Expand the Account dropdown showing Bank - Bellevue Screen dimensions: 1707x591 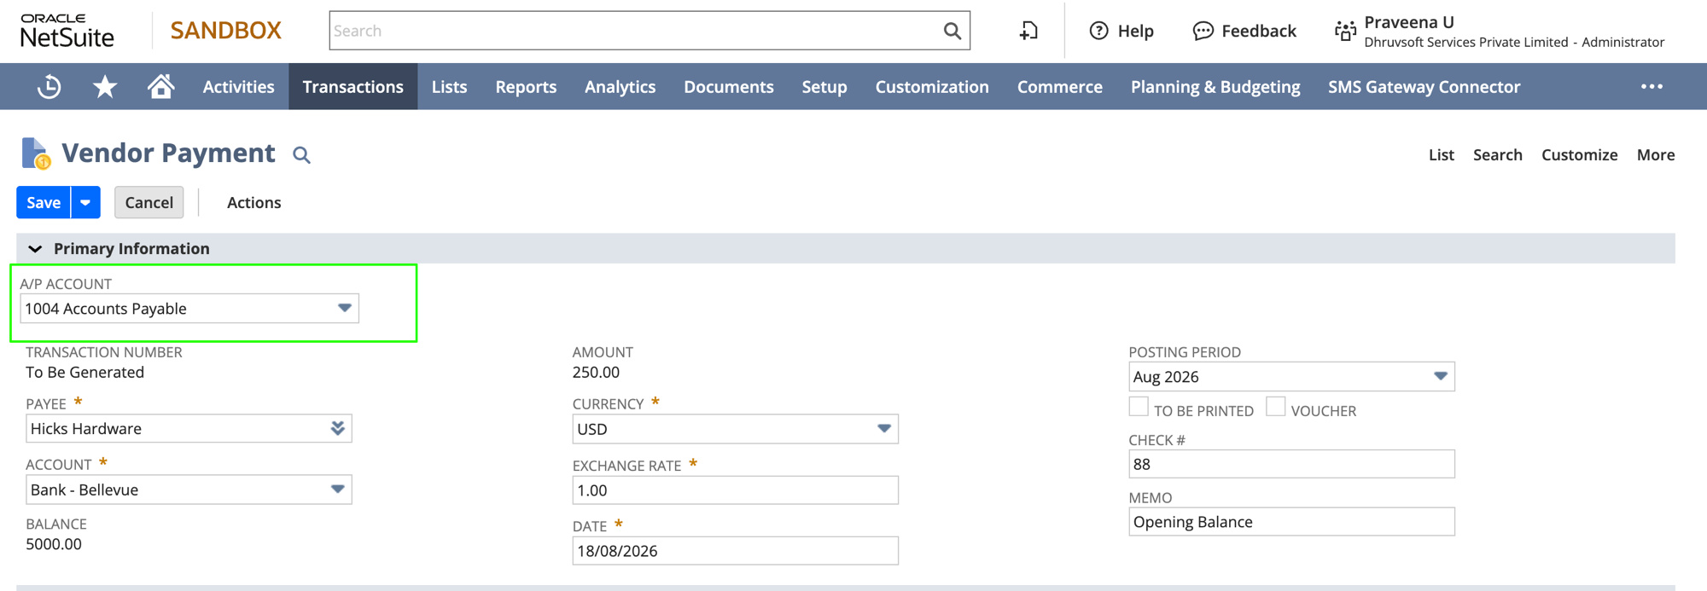(338, 490)
